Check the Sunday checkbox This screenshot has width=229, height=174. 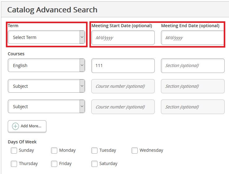tap(14, 151)
